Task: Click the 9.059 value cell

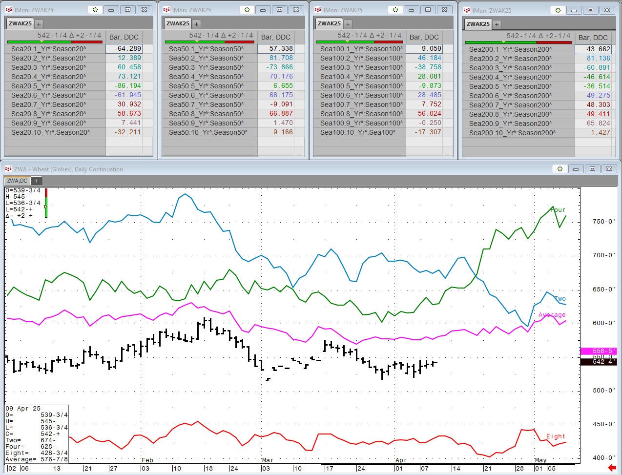Action: click(x=424, y=49)
